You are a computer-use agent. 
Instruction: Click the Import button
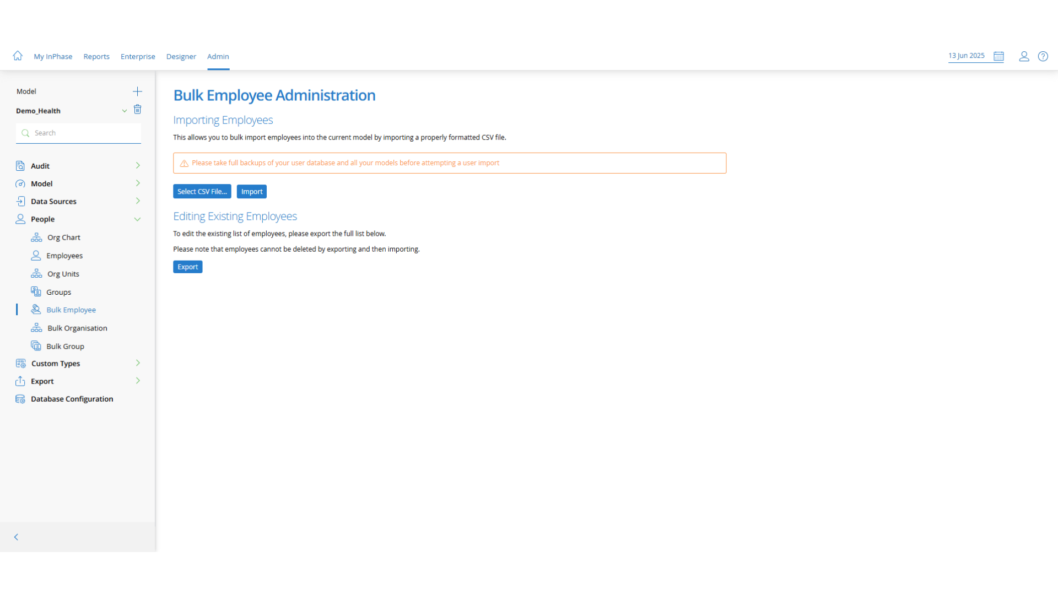(252, 192)
